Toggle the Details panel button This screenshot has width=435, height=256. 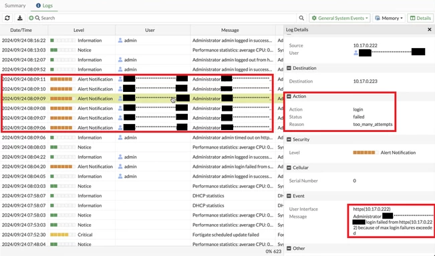(420, 18)
